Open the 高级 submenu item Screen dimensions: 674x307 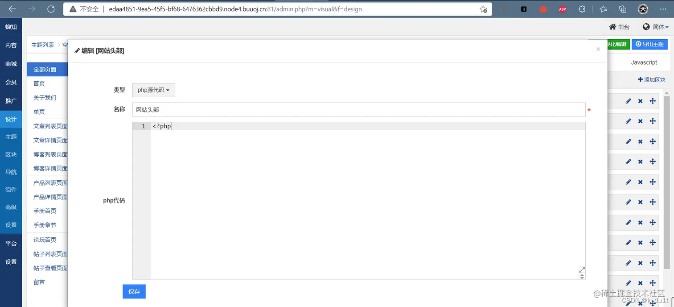click(11, 207)
